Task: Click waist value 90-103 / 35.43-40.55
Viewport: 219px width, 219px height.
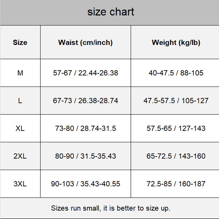Action: click(85, 184)
